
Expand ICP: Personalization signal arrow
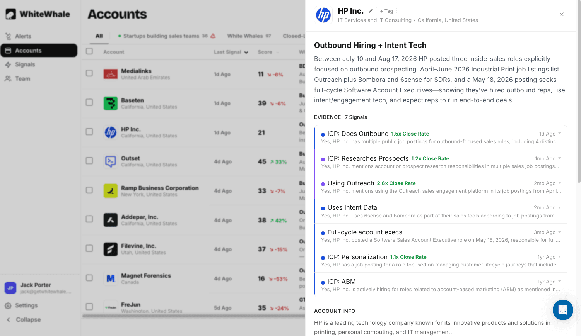(x=560, y=257)
